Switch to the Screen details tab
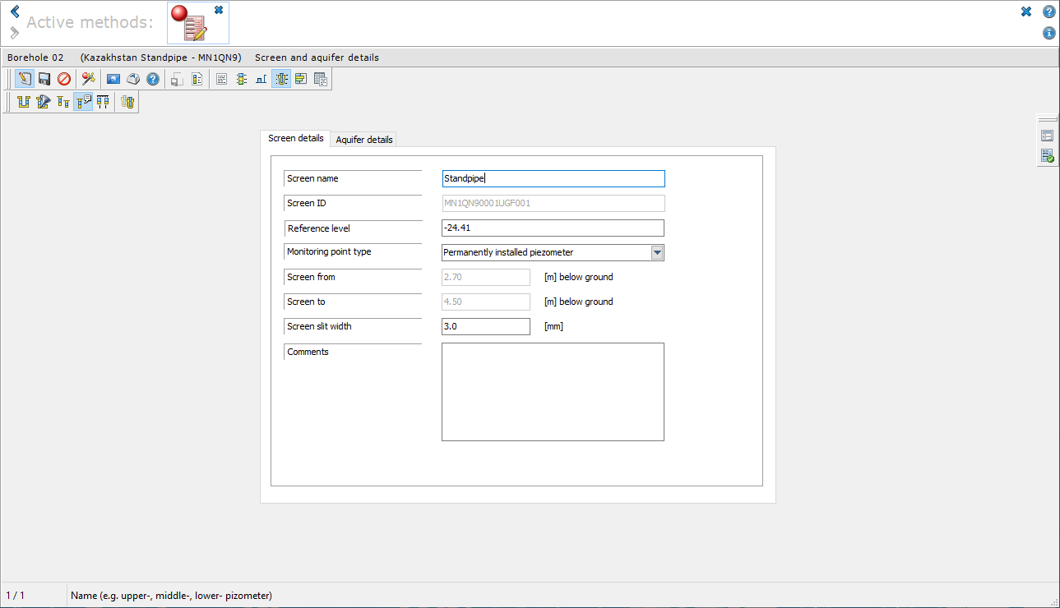1060x608 pixels. (x=296, y=138)
